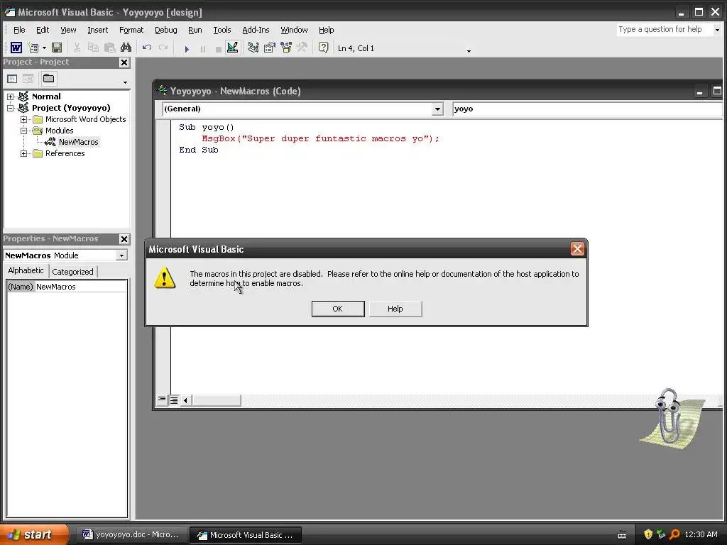Image resolution: width=727 pixels, height=545 pixels.
Task: Open the NewMacros Module properties dropdown
Action: coord(121,255)
